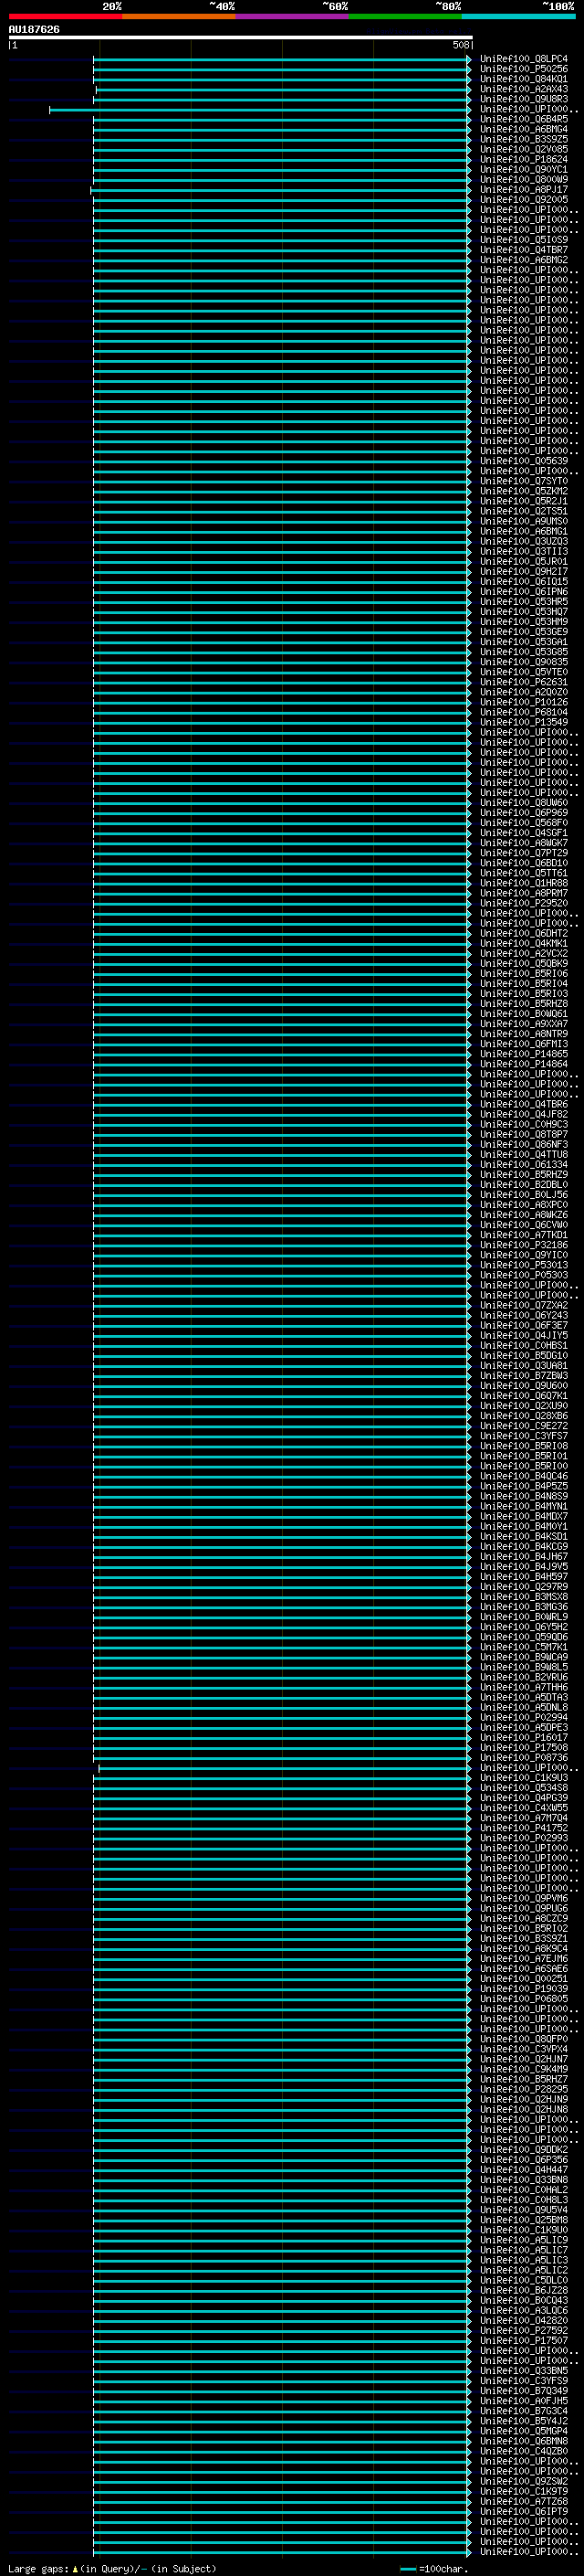
Task: Click the Large gaps legend text
Action: (112, 2569)
